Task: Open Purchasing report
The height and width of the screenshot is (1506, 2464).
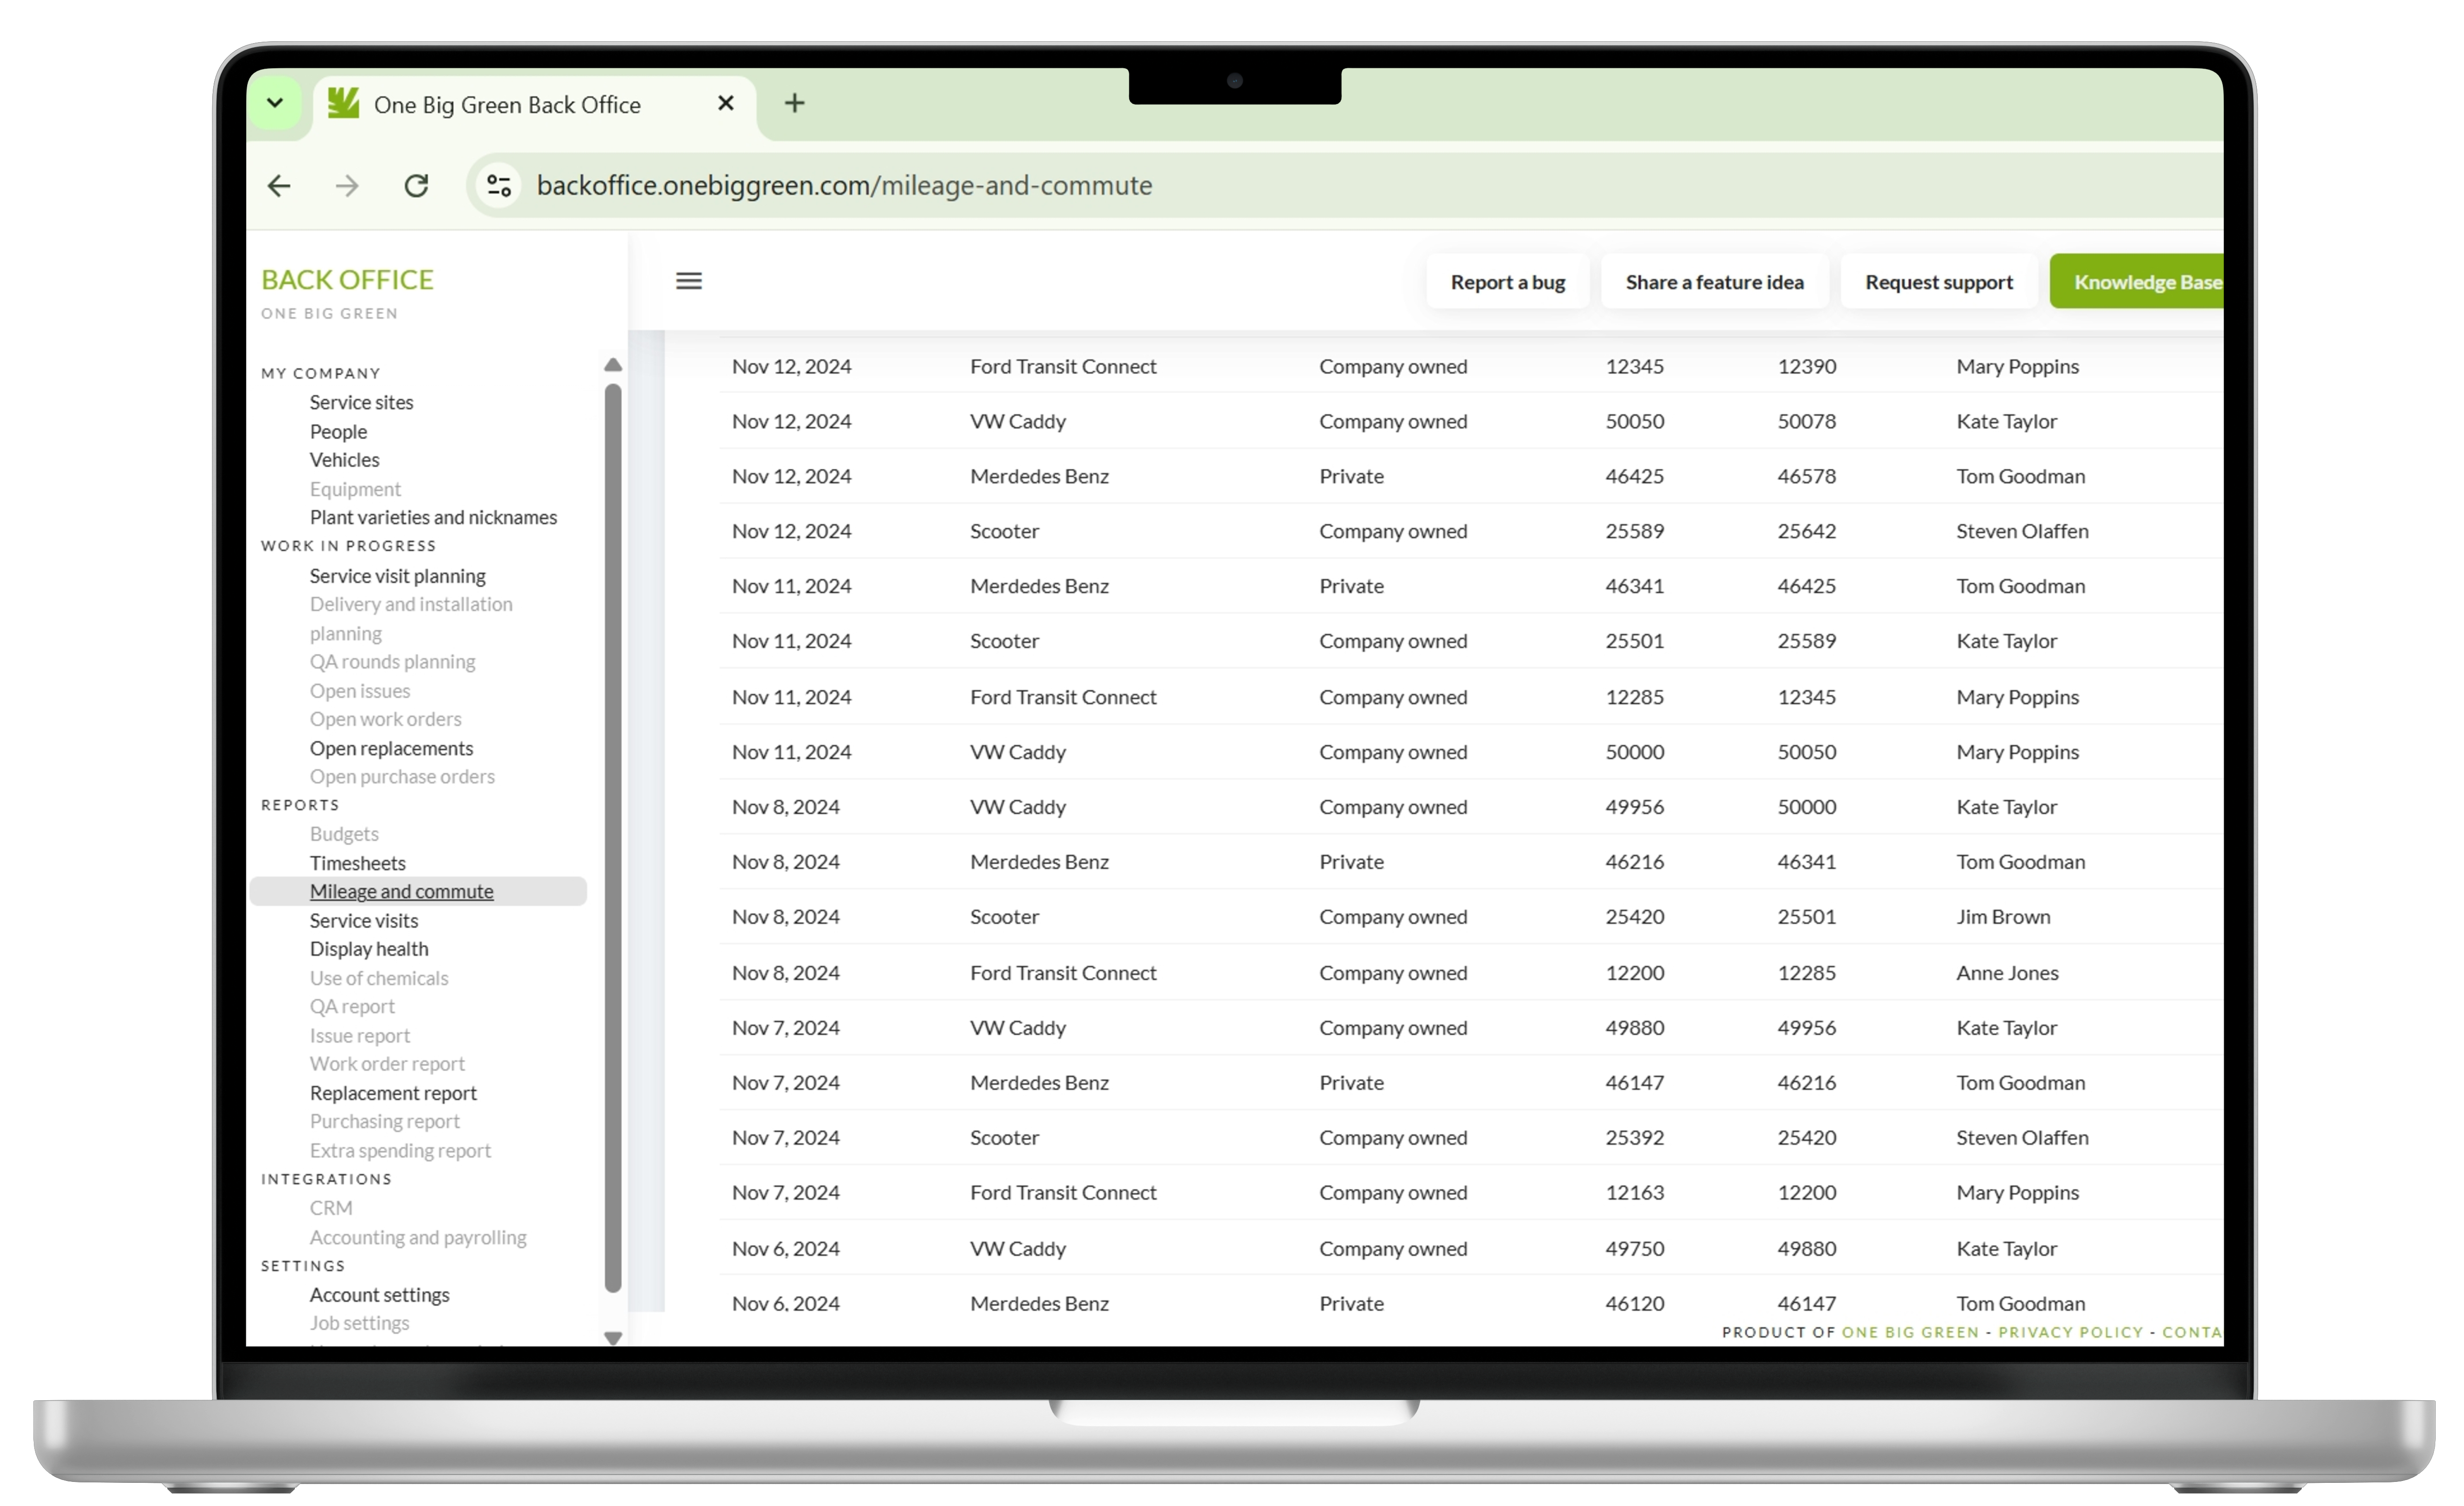Action: (384, 1122)
